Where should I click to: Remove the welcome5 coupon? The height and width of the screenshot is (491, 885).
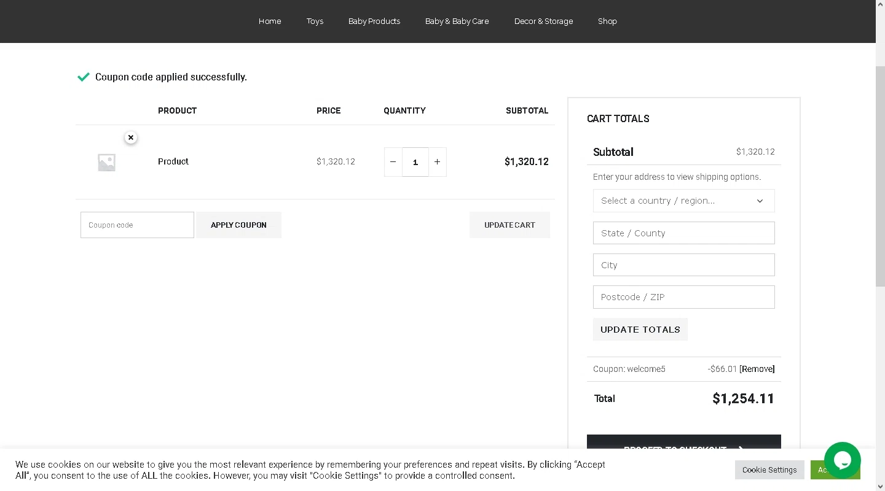757,369
